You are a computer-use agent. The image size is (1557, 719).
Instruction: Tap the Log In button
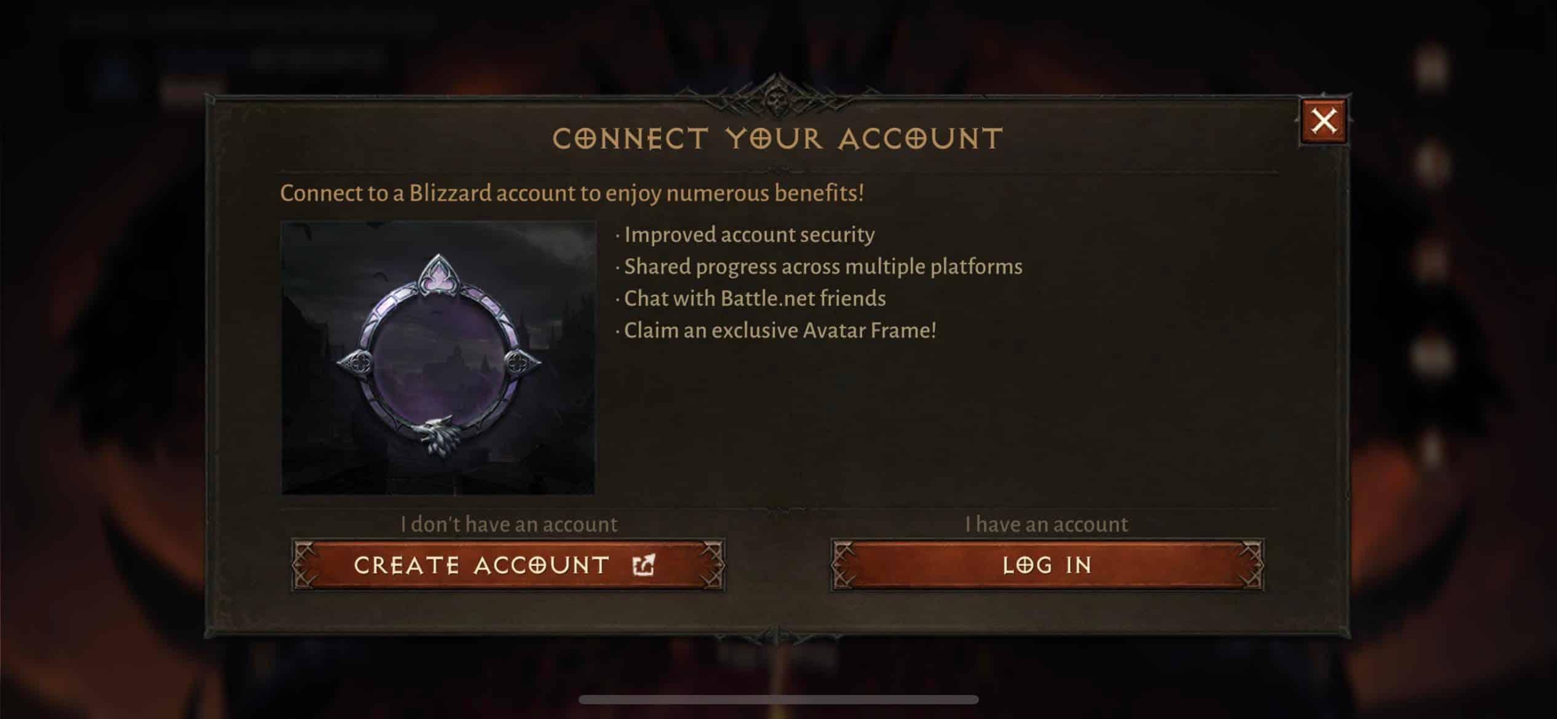[x=1047, y=565]
